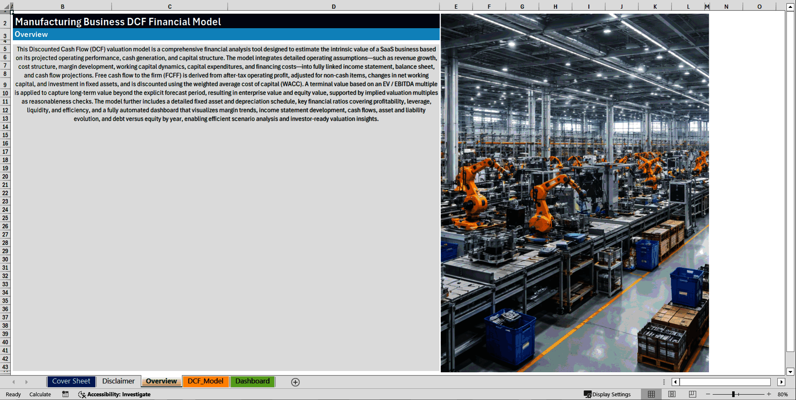The width and height of the screenshot is (796, 400).
Task: Click the next sheet navigation arrow
Action: [x=27, y=382]
